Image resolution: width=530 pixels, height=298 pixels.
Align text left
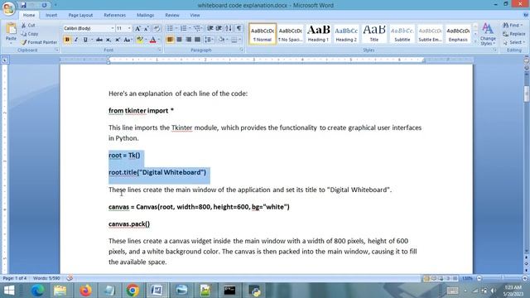pyautogui.click(x=170, y=40)
